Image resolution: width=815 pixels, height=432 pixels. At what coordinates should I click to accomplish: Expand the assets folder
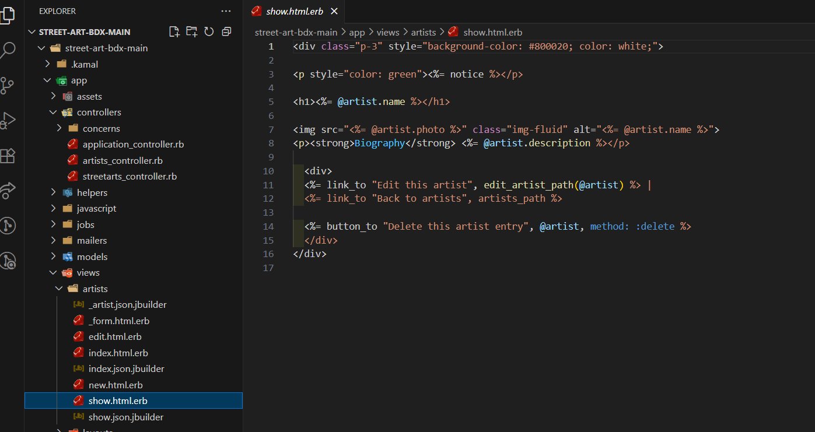click(x=89, y=96)
